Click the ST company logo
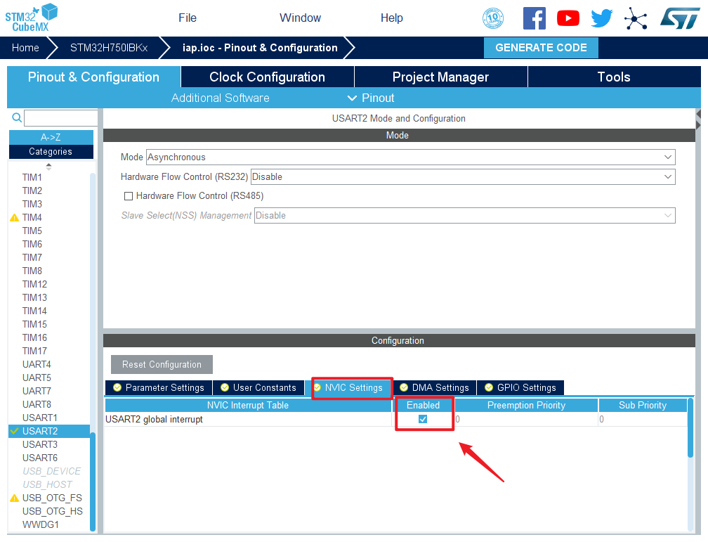 [679, 18]
